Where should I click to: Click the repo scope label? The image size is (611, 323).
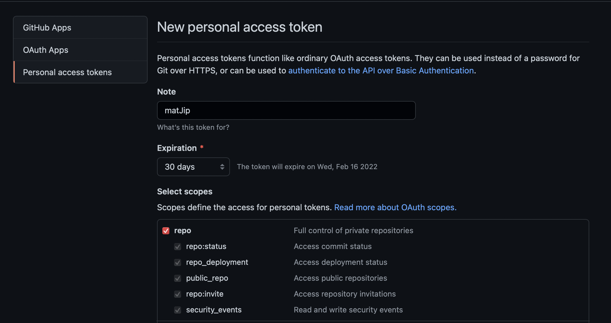pos(183,231)
